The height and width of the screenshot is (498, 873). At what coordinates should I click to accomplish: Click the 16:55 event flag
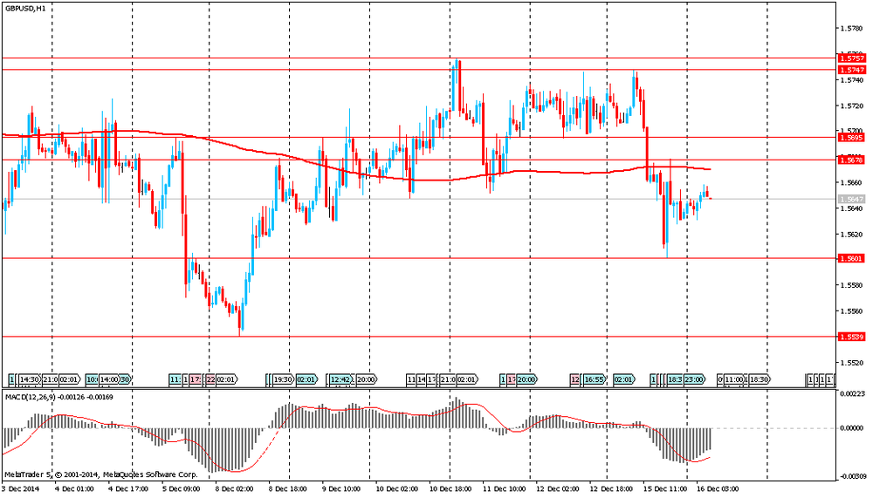(595, 379)
